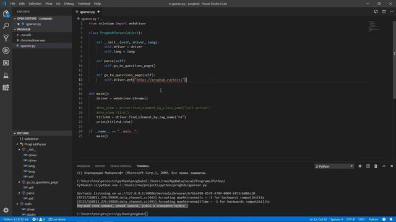This screenshot has width=396, height=222.
Task: Switch to the Problems panel tab
Action: [84, 166]
